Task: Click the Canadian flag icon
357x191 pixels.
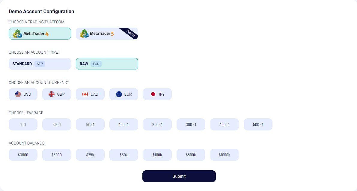Action: (85, 94)
